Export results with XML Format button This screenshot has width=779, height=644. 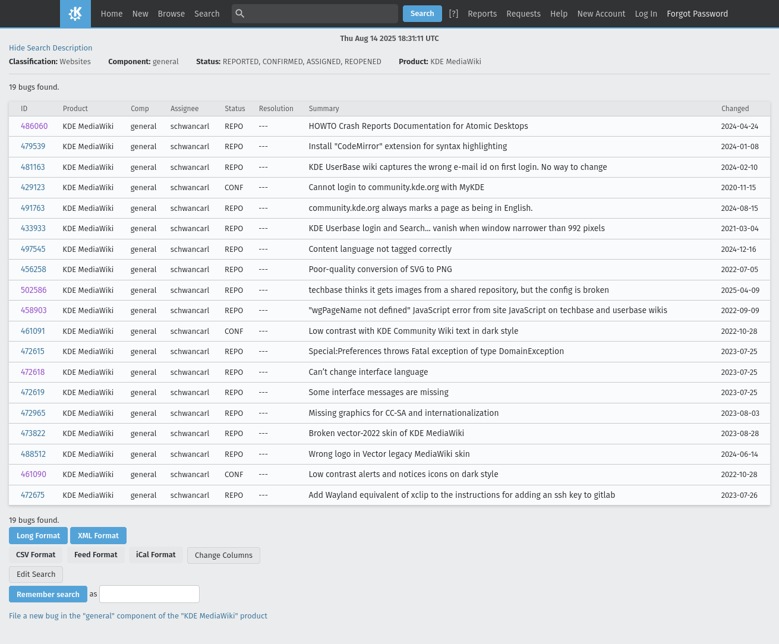coord(98,536)
